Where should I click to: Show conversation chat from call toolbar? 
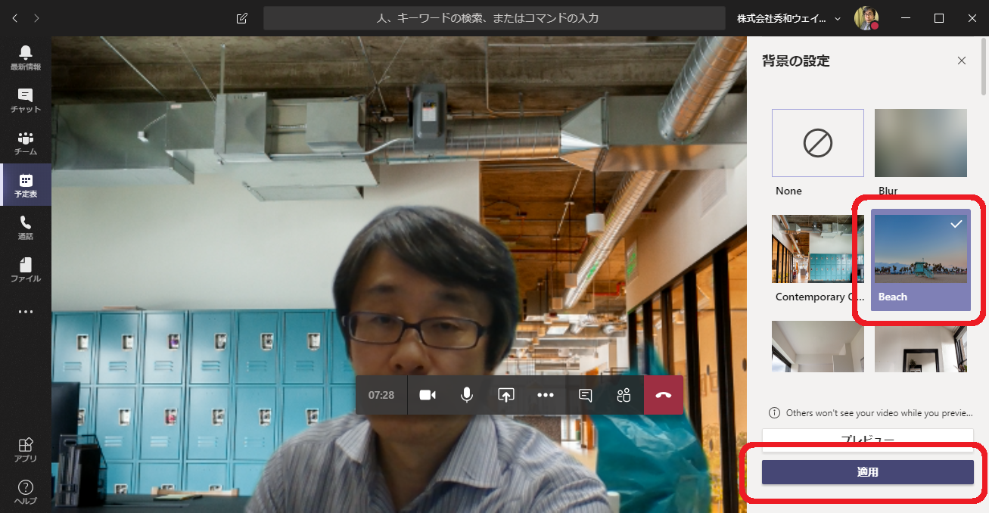click(585, 395)
